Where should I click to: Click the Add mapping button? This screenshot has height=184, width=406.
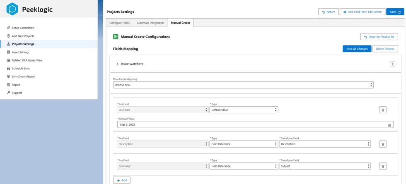[122, 180]
